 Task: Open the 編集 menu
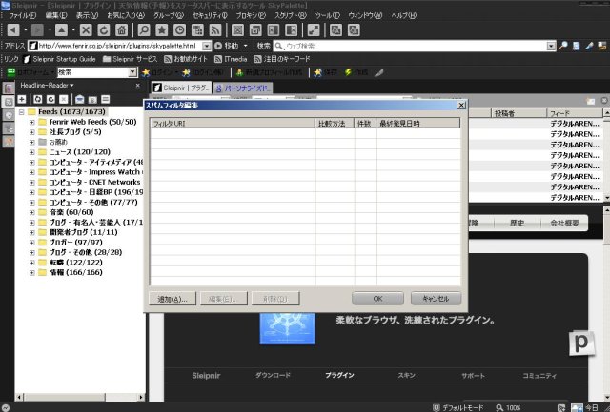[x=56, y=15]
